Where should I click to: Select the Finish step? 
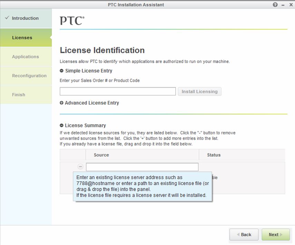pos(26,95)
